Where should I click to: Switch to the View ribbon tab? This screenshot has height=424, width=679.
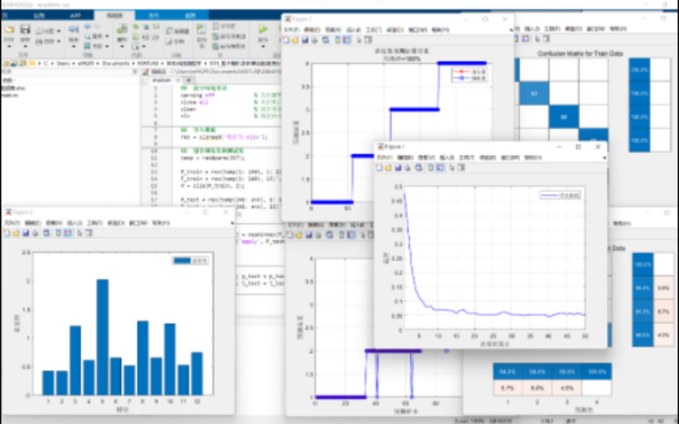pos(190,15)
